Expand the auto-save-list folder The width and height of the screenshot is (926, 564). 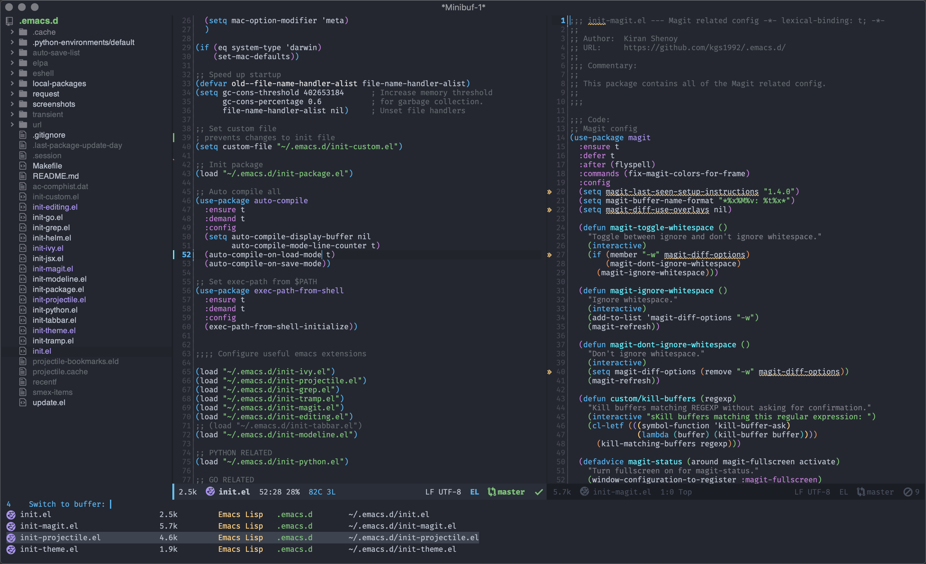click(12, 53)
